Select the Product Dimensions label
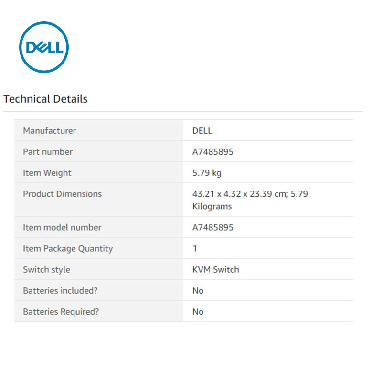Screen dimensions: 382x382 point(62,194)
